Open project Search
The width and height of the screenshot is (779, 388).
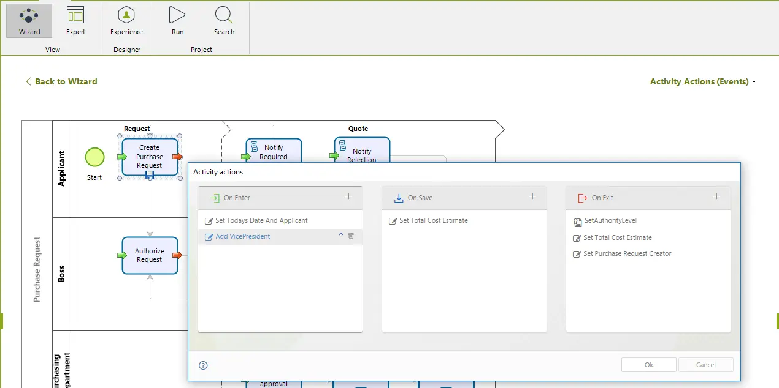click(224, 21)
